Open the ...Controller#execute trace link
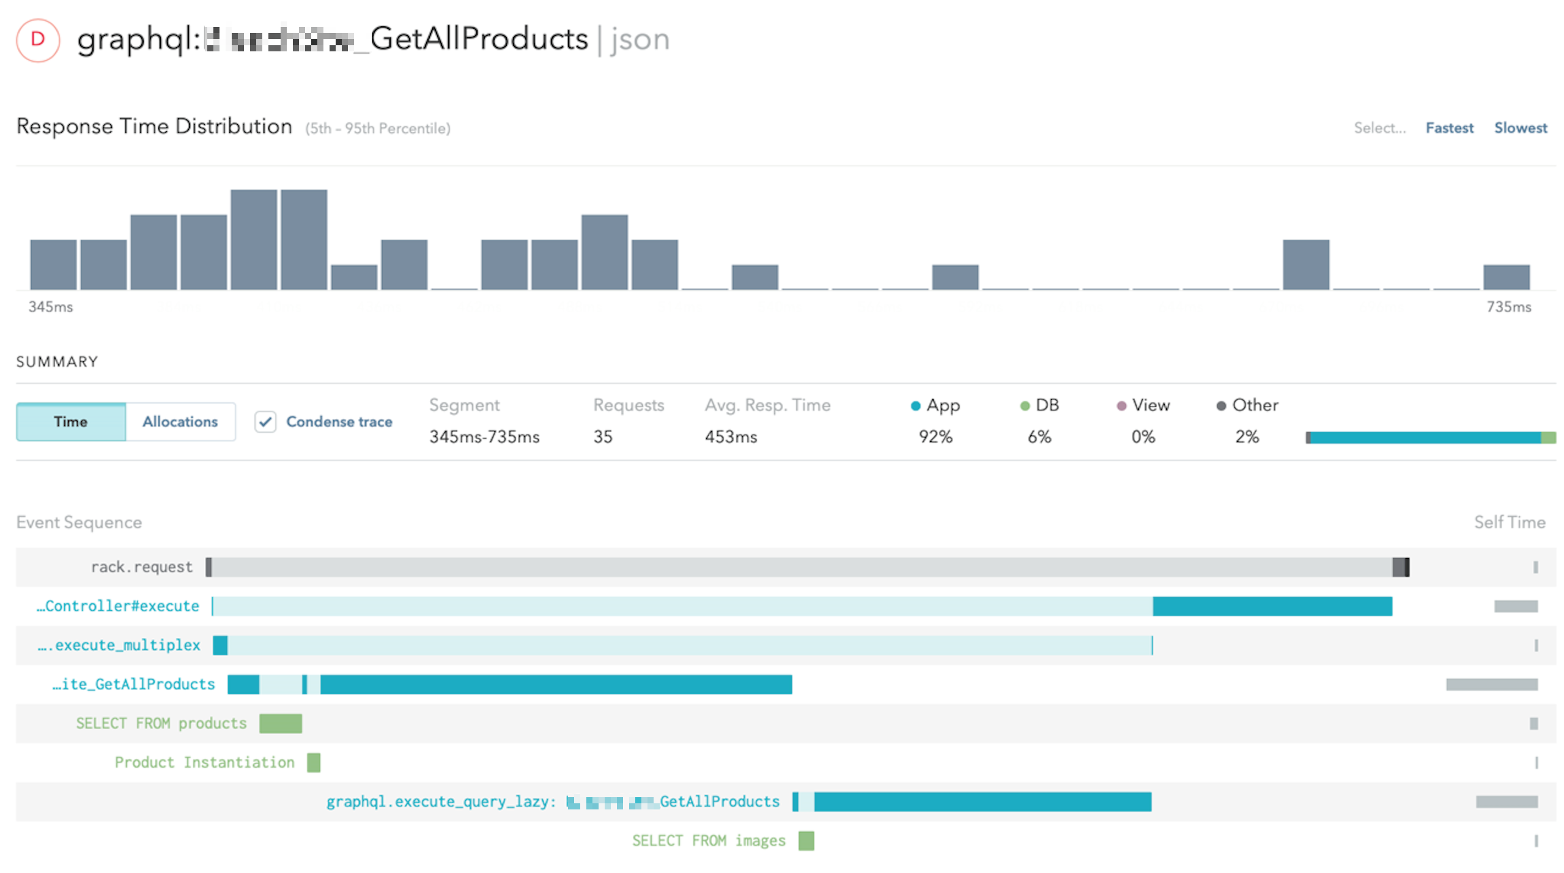The height and width of the screenshot is (873, 1564). pyautogui.click(x=116, y=606)
